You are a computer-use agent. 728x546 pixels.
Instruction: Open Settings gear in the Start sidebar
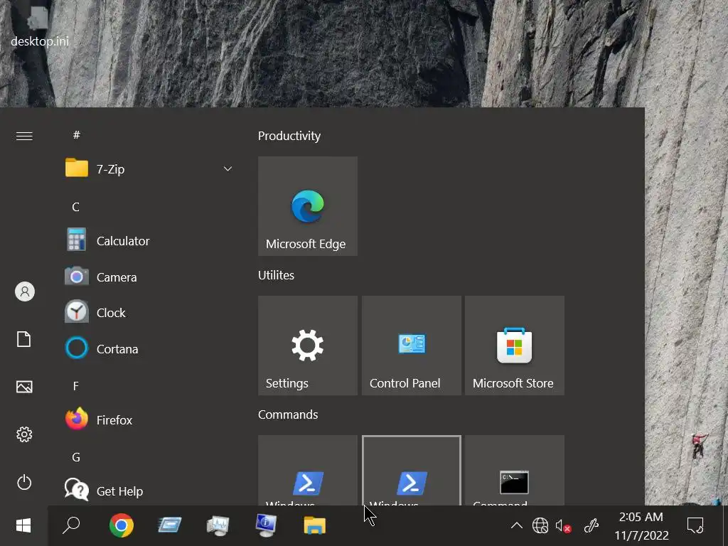[x=24, y=434]
